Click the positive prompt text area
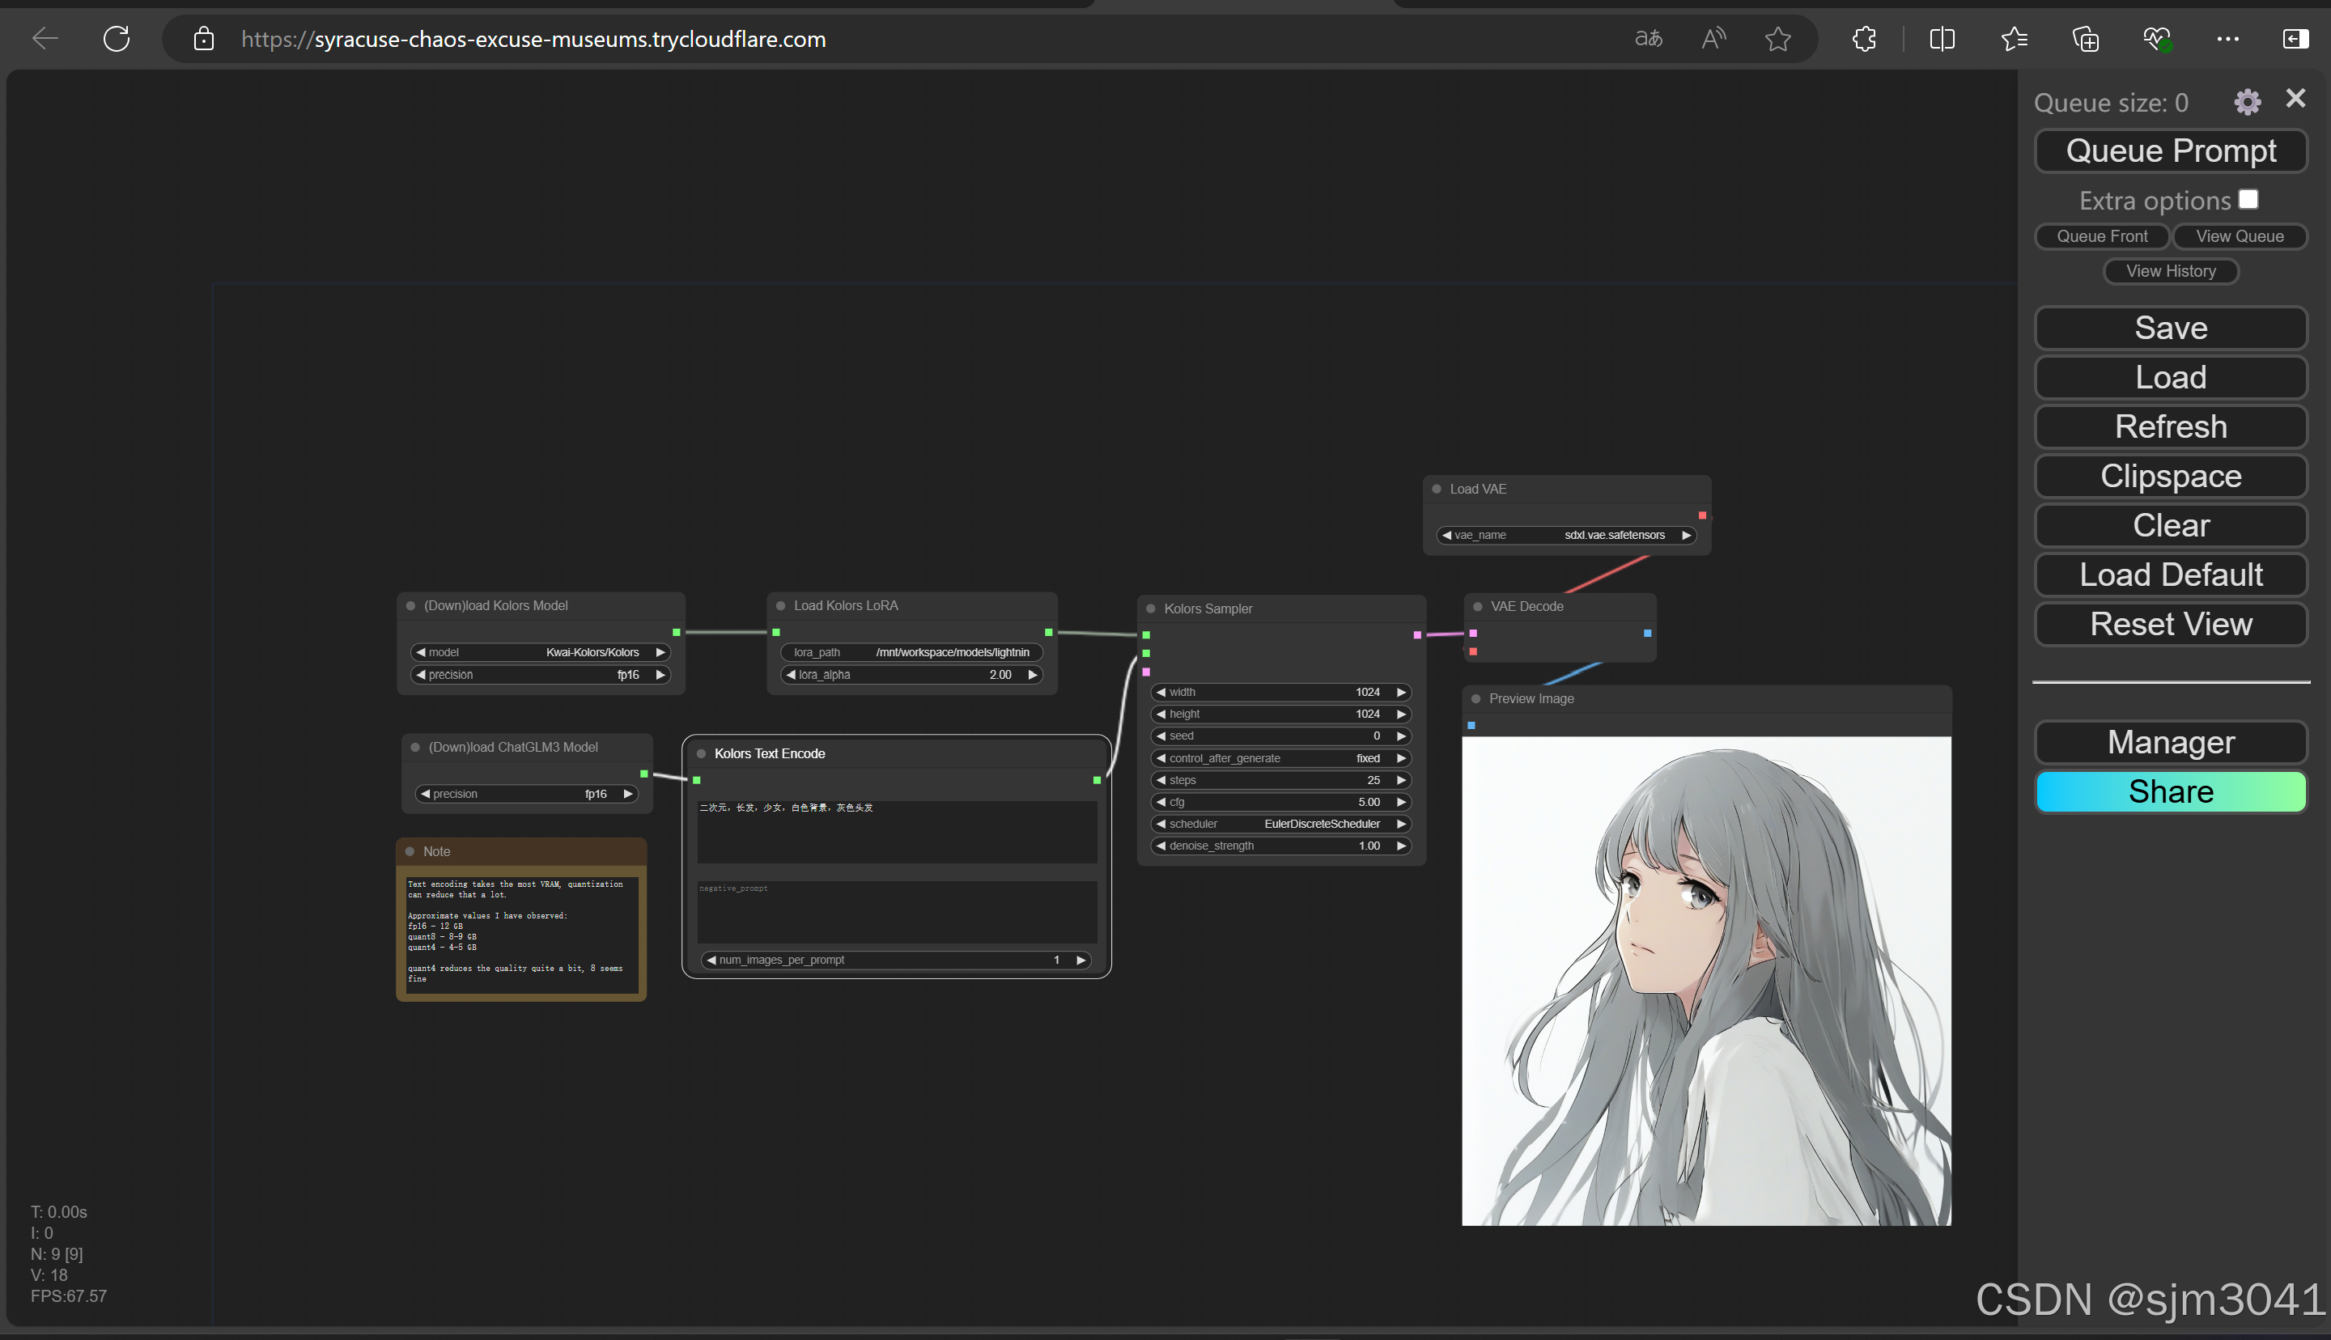 point(896,831)
